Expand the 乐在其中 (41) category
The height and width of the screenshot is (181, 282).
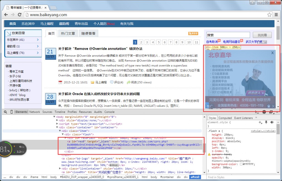(x=37, y=40)
